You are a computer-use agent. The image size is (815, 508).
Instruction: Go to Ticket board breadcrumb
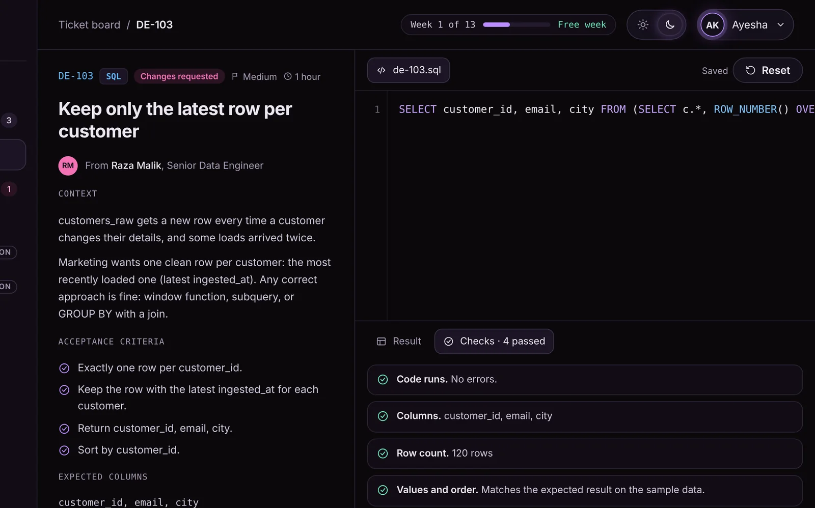click(x=89, y=24)
